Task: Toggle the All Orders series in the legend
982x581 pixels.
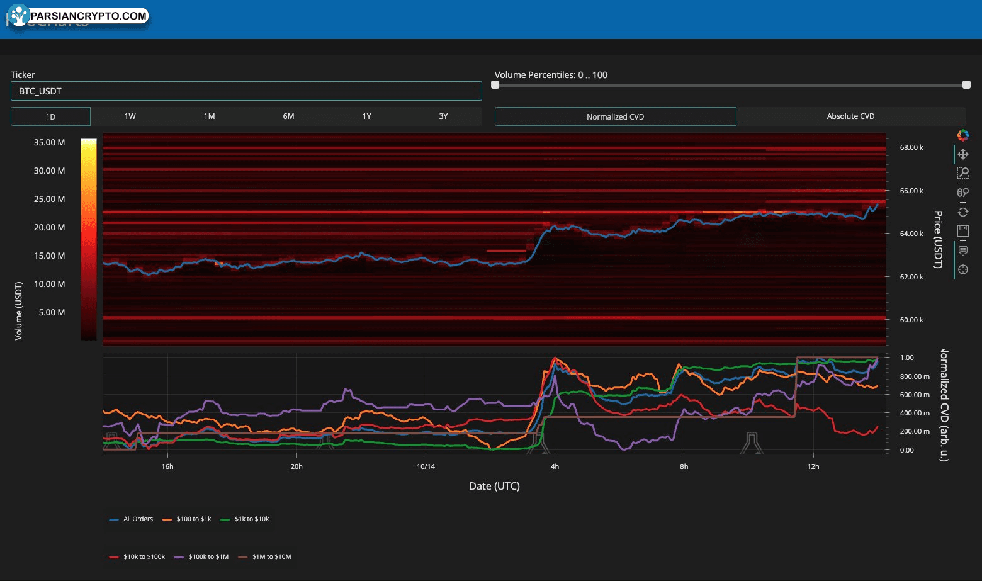Action: click(x=131, y=519)
